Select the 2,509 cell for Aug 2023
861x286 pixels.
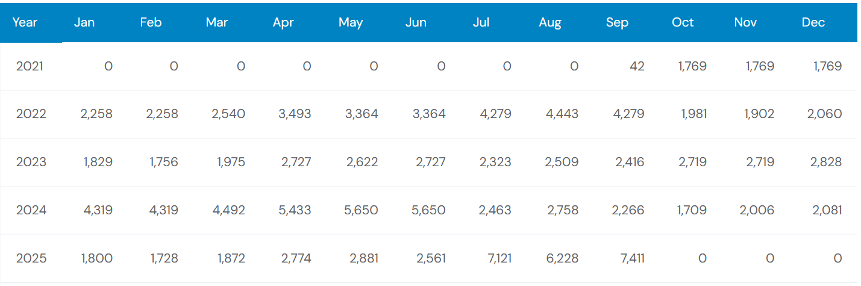(x=562, y=162)
